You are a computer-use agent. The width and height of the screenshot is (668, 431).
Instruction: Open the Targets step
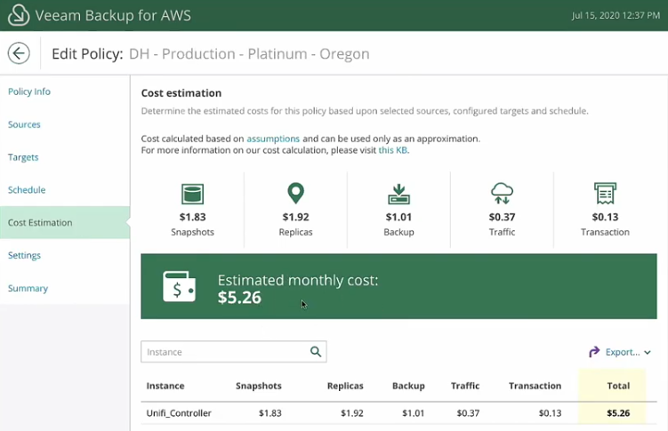click(x=23, y=157)
